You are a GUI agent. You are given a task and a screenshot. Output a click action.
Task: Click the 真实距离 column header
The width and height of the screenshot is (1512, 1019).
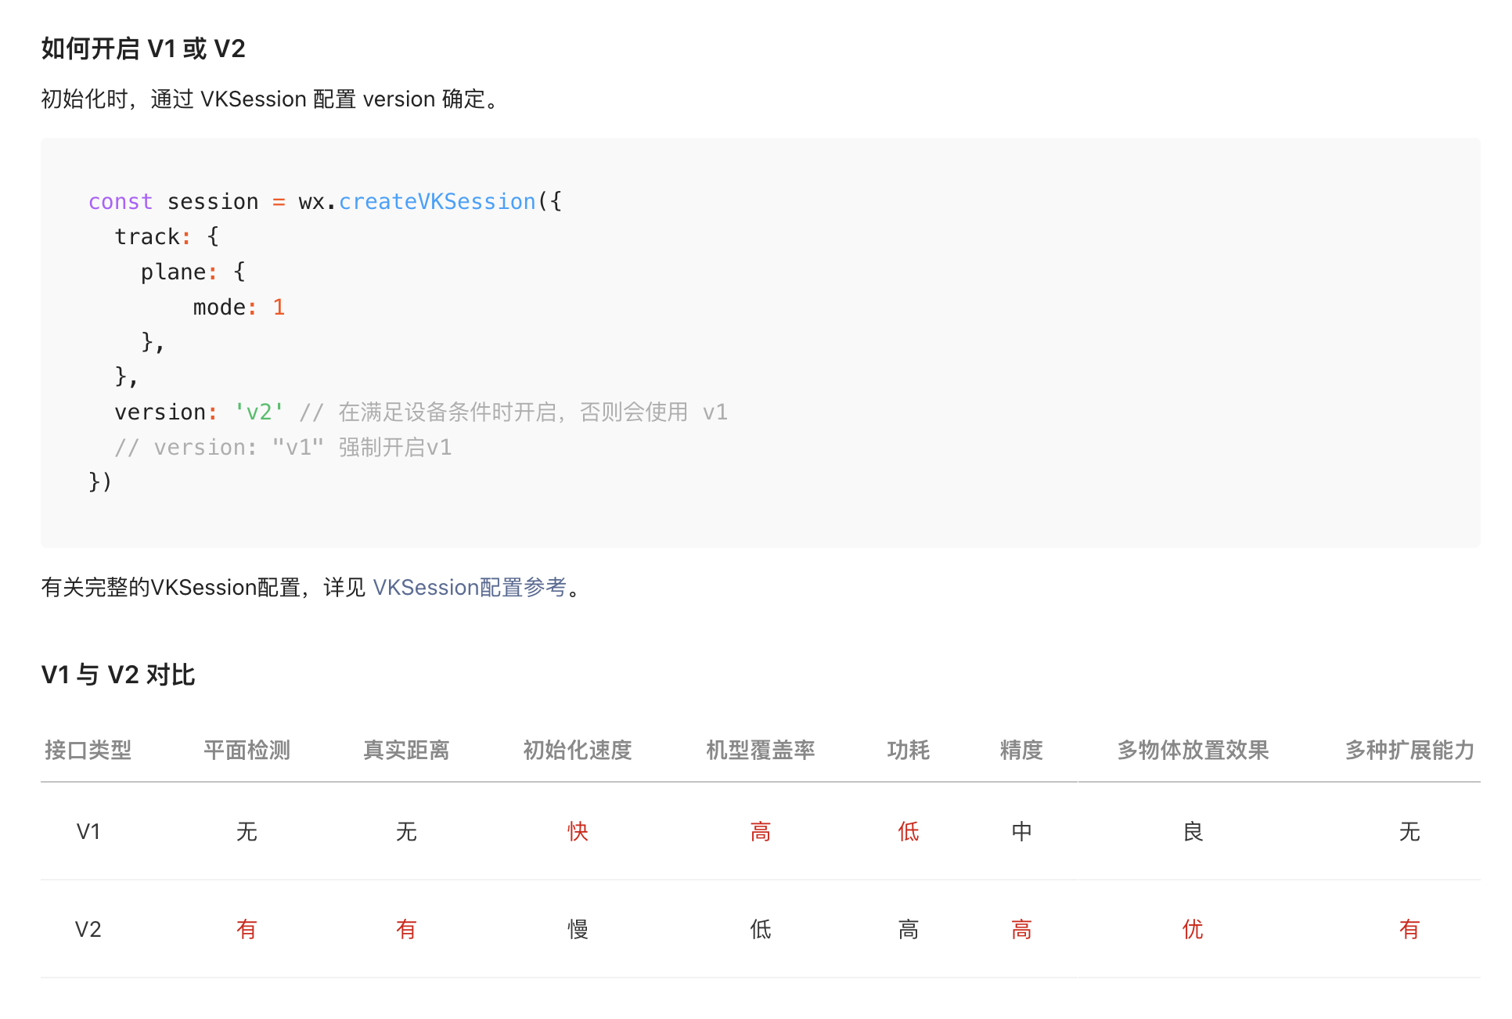point(406,750)
